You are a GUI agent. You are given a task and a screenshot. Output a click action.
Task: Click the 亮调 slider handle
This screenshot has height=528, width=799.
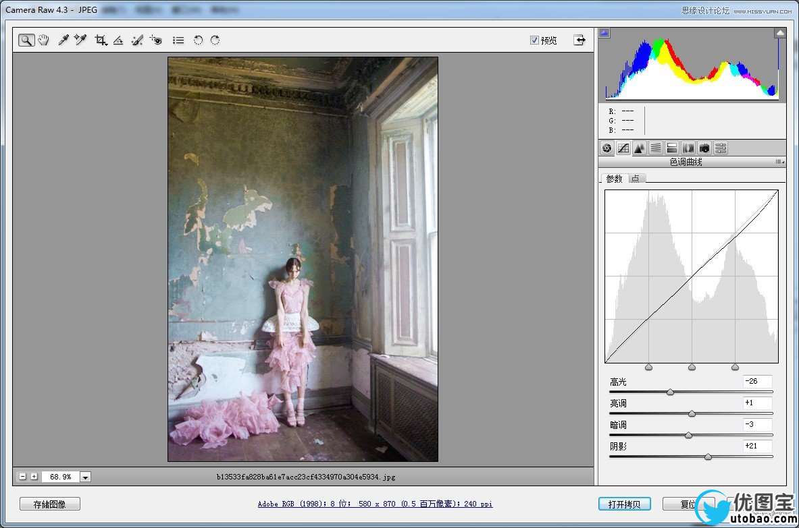692,413
